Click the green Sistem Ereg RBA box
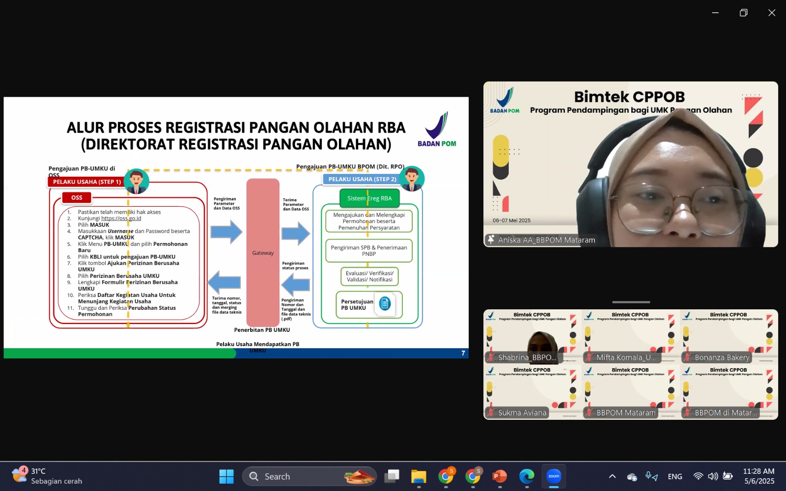The height and width of the screenshot is (491, 786). (x=369, y=198)
